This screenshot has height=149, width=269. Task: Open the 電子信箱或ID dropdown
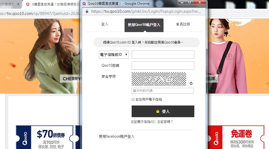coord(114,55)
